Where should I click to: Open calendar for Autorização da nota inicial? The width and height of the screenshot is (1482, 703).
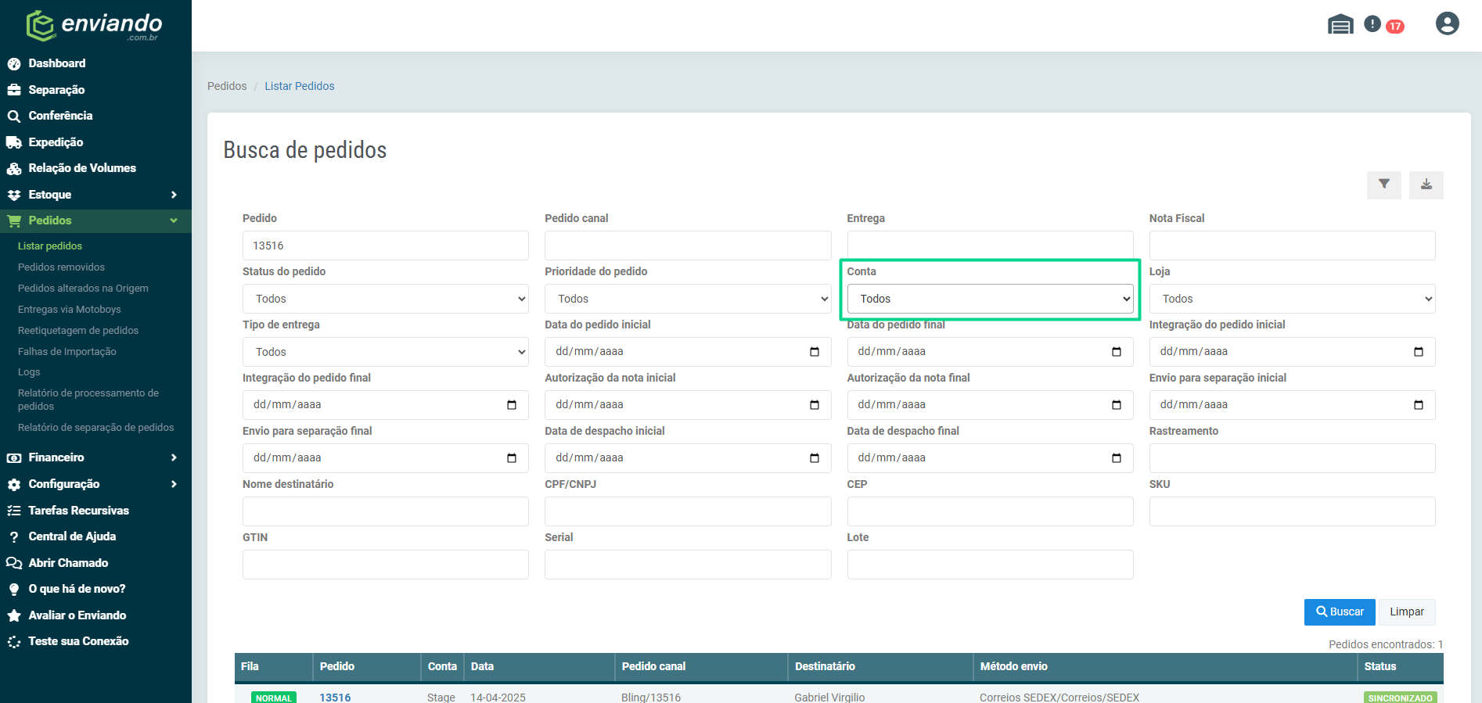pyautogui.click(x=815, y=405)
